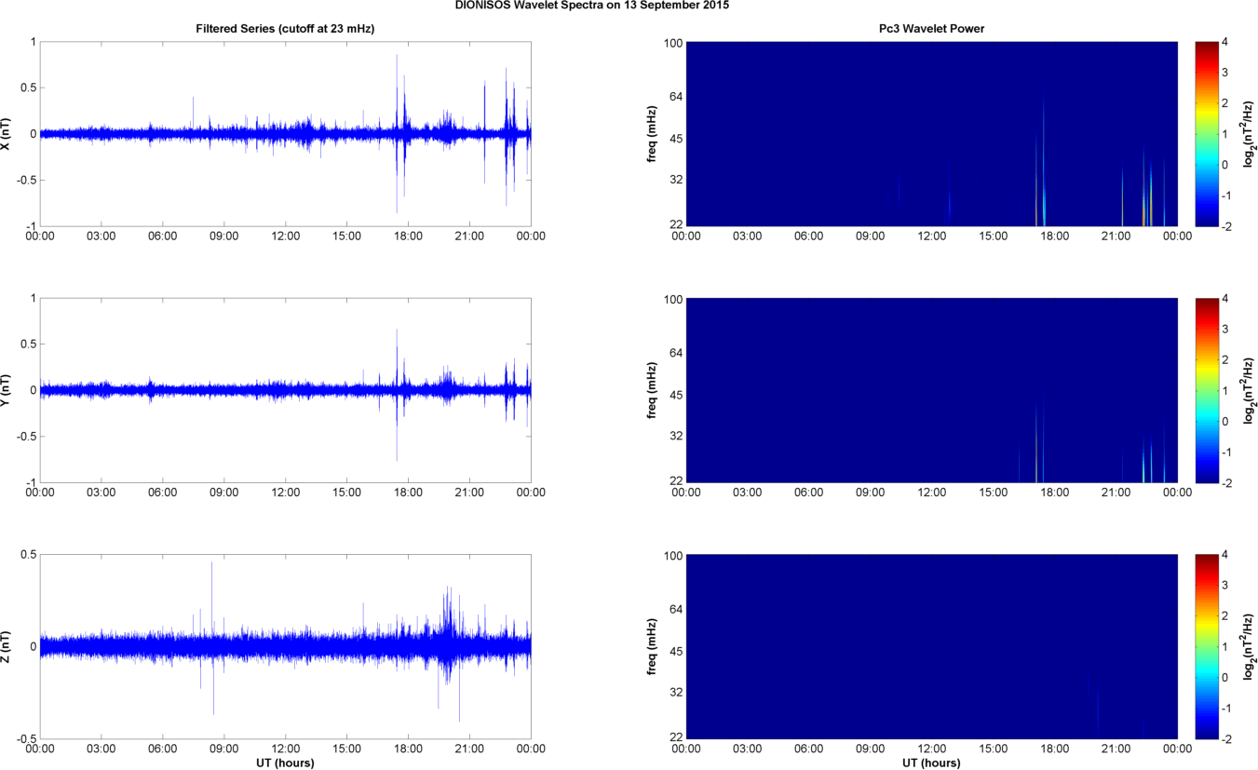Click "freq (mHz)" label of the Y-row spectrogram
Screen dimensions: 1258x770
pos(653,390)
